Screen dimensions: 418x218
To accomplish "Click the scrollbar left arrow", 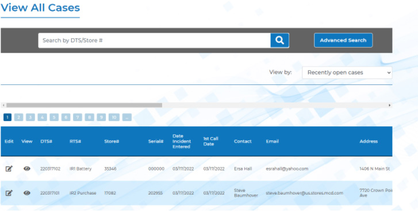I will coord(3,106).
